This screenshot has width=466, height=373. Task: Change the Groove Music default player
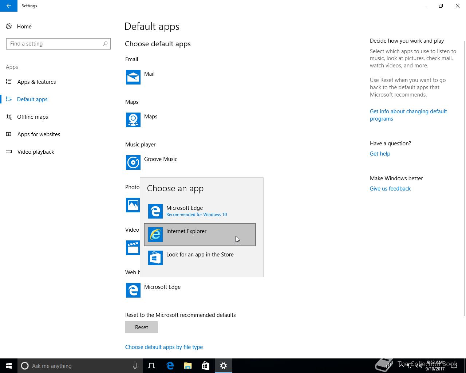click(x=151, y=162)
